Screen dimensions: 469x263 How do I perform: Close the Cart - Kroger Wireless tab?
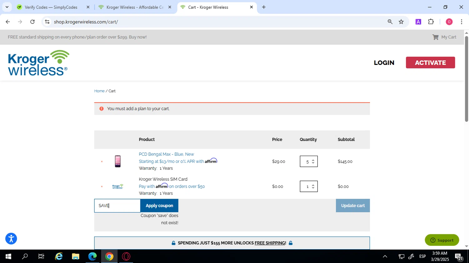pos(251,7)
